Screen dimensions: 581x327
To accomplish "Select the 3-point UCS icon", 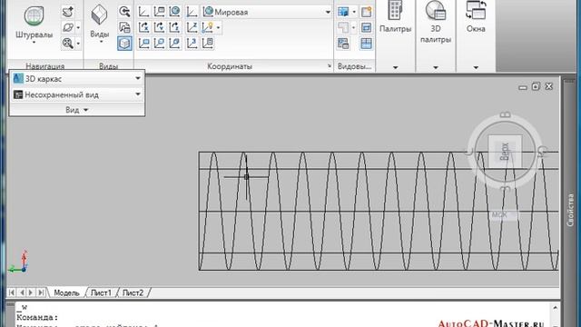I will (192, 44).
